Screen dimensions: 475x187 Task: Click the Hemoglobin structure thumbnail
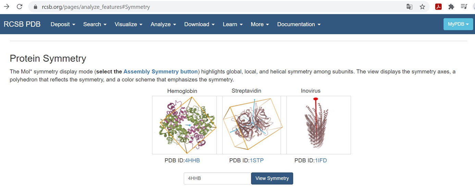point(184,125)
